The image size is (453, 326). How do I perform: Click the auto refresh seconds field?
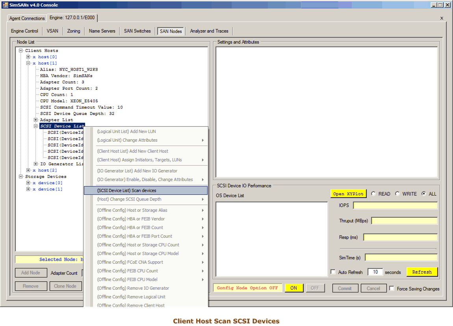(375, 272)
